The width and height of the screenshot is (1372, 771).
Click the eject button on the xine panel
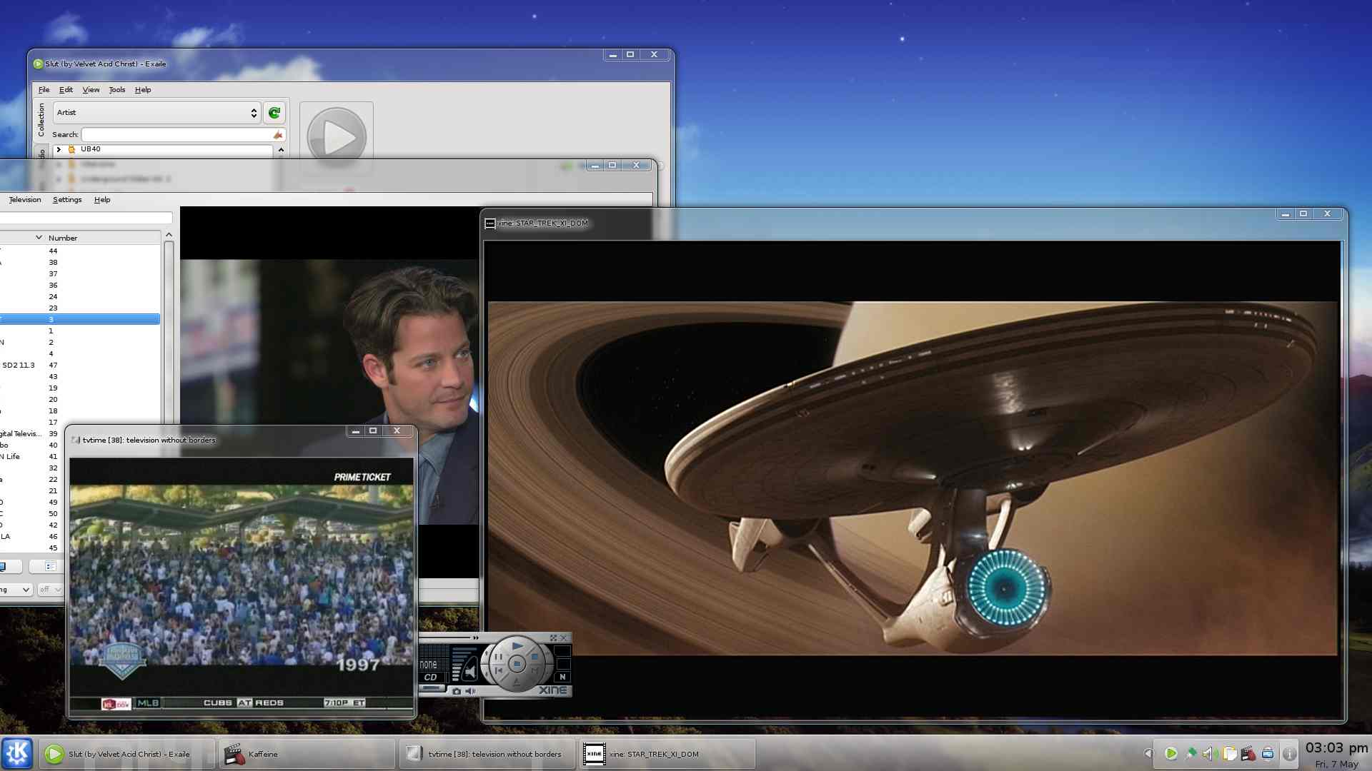click(517, 682)
